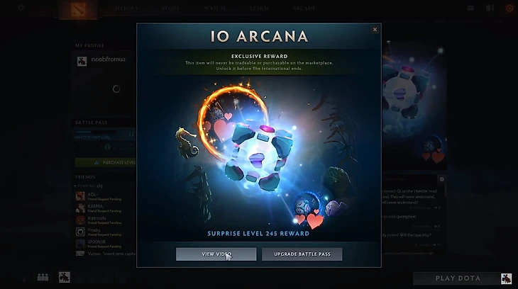Click the Play Dota button
This screenshot has width=518, height=289.
458,278
